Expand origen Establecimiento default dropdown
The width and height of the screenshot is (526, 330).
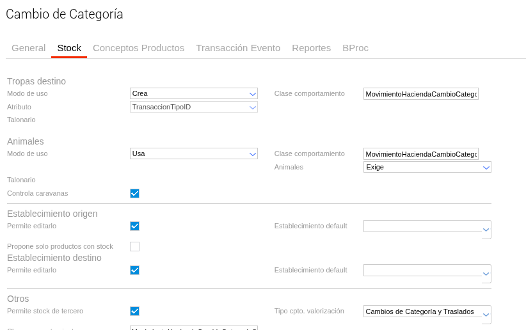click(x=427, y=228)
